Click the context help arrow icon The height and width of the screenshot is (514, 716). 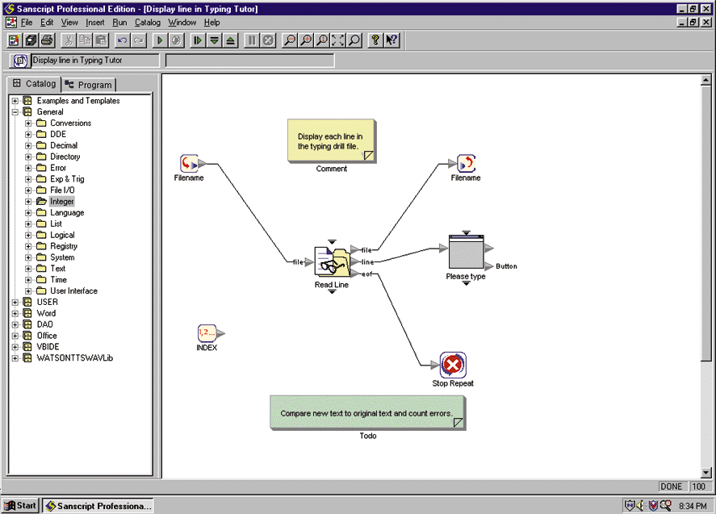tap(392, 40)
